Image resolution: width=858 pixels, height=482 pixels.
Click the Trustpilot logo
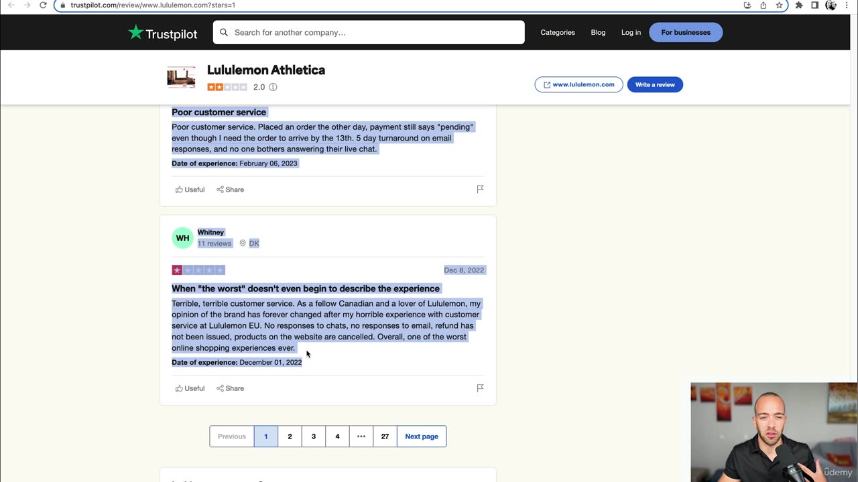click(163, 32)
